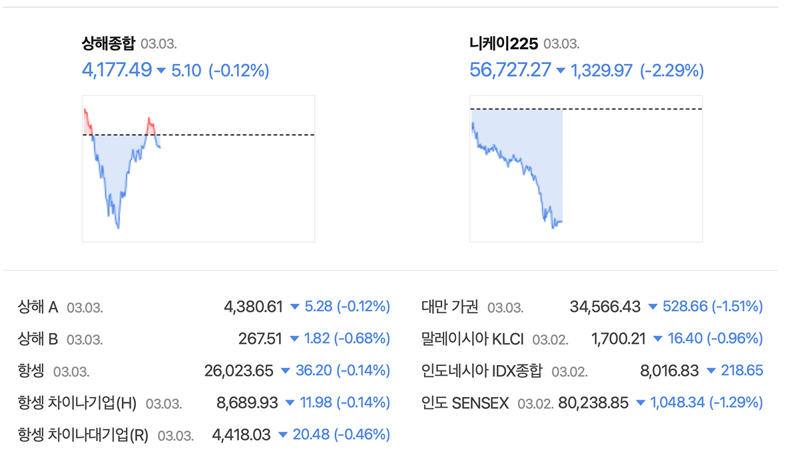Click the 니케이225 intraday chart thumbnail
The image size is (799, 455).
click(585, 169)
